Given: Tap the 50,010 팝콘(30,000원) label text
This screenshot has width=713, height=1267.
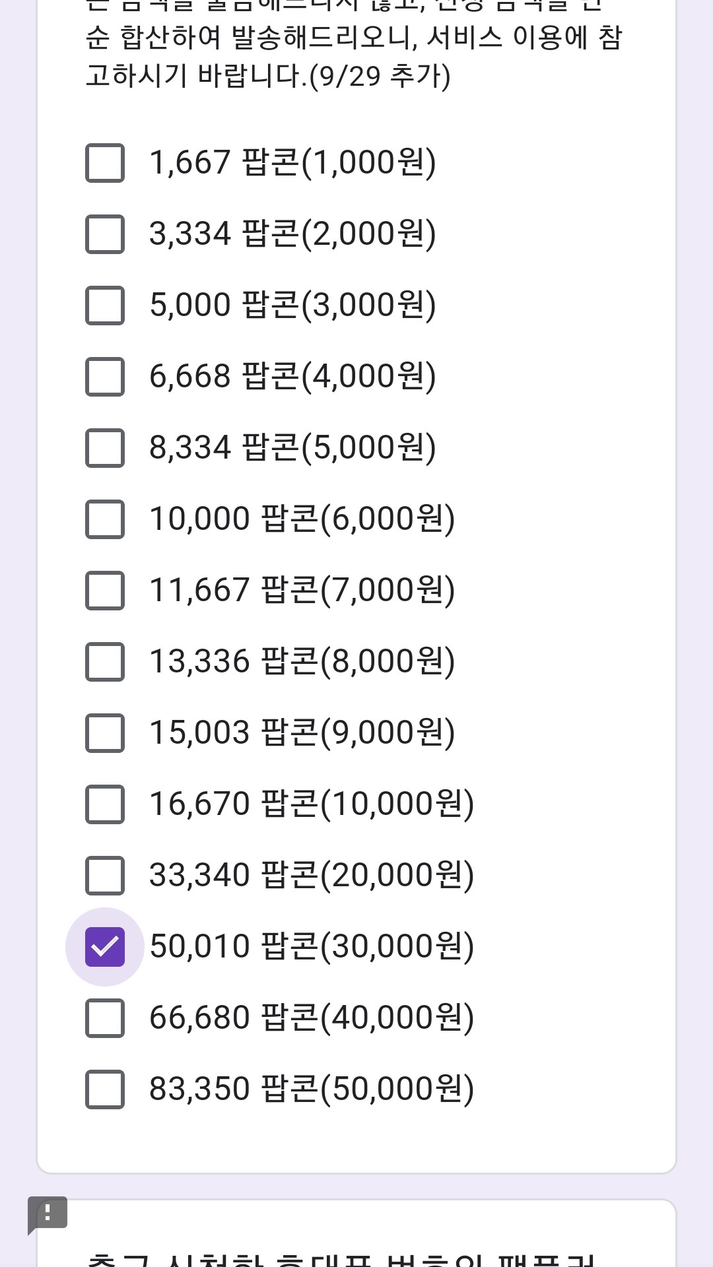Looking at the screenshot, I should pyautogui.click(x=312, y=946).
